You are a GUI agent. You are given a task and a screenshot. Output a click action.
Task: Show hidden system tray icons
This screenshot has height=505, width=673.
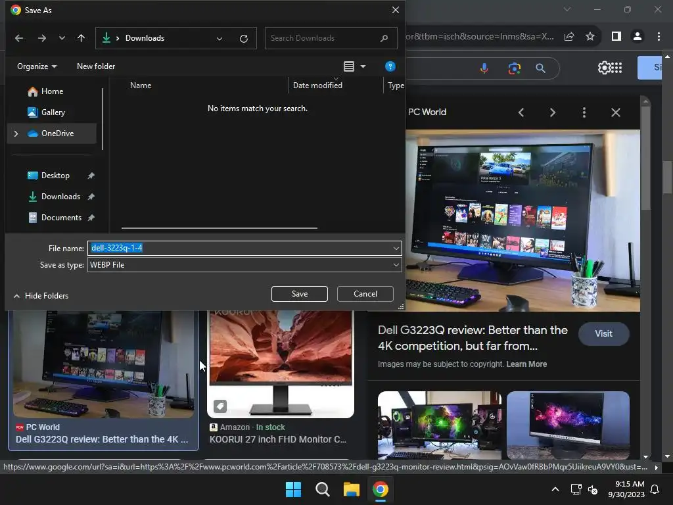tap(555, 489)
